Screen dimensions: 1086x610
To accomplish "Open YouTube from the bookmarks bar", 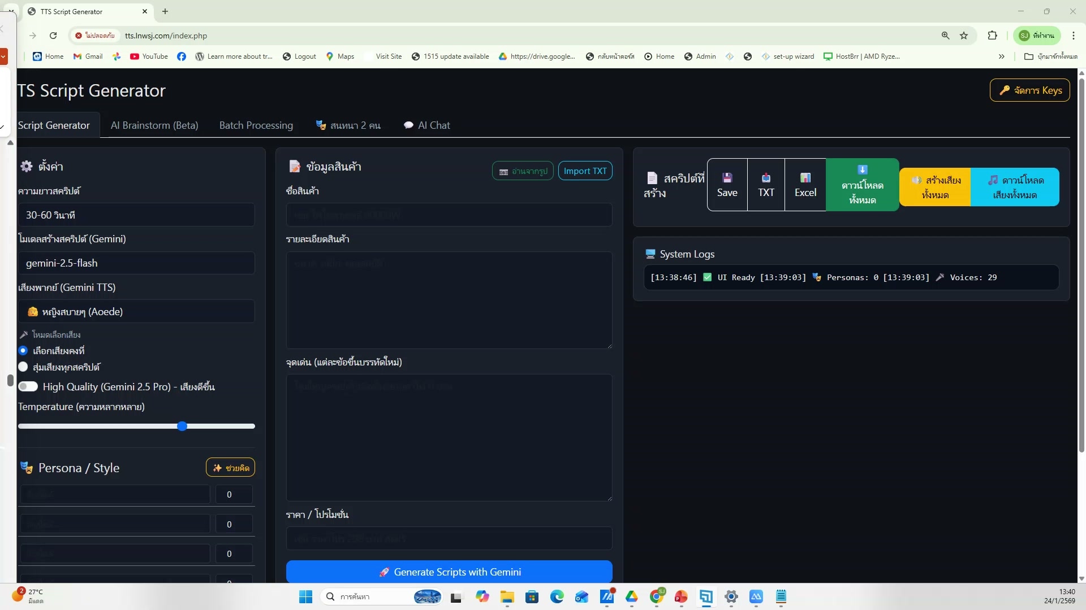I will (x=148, y=56).
